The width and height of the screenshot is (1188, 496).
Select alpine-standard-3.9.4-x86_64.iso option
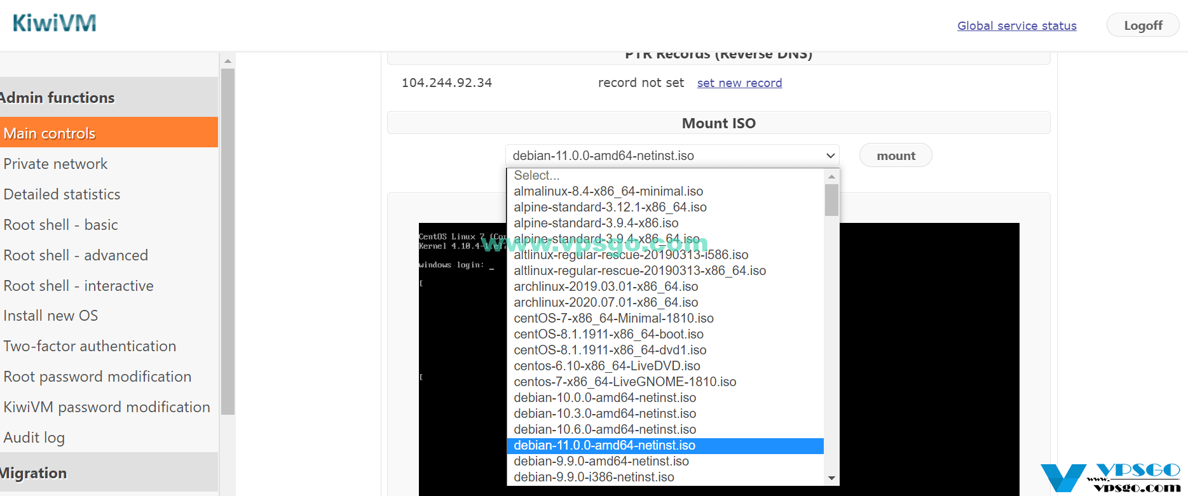pos(666,239)
